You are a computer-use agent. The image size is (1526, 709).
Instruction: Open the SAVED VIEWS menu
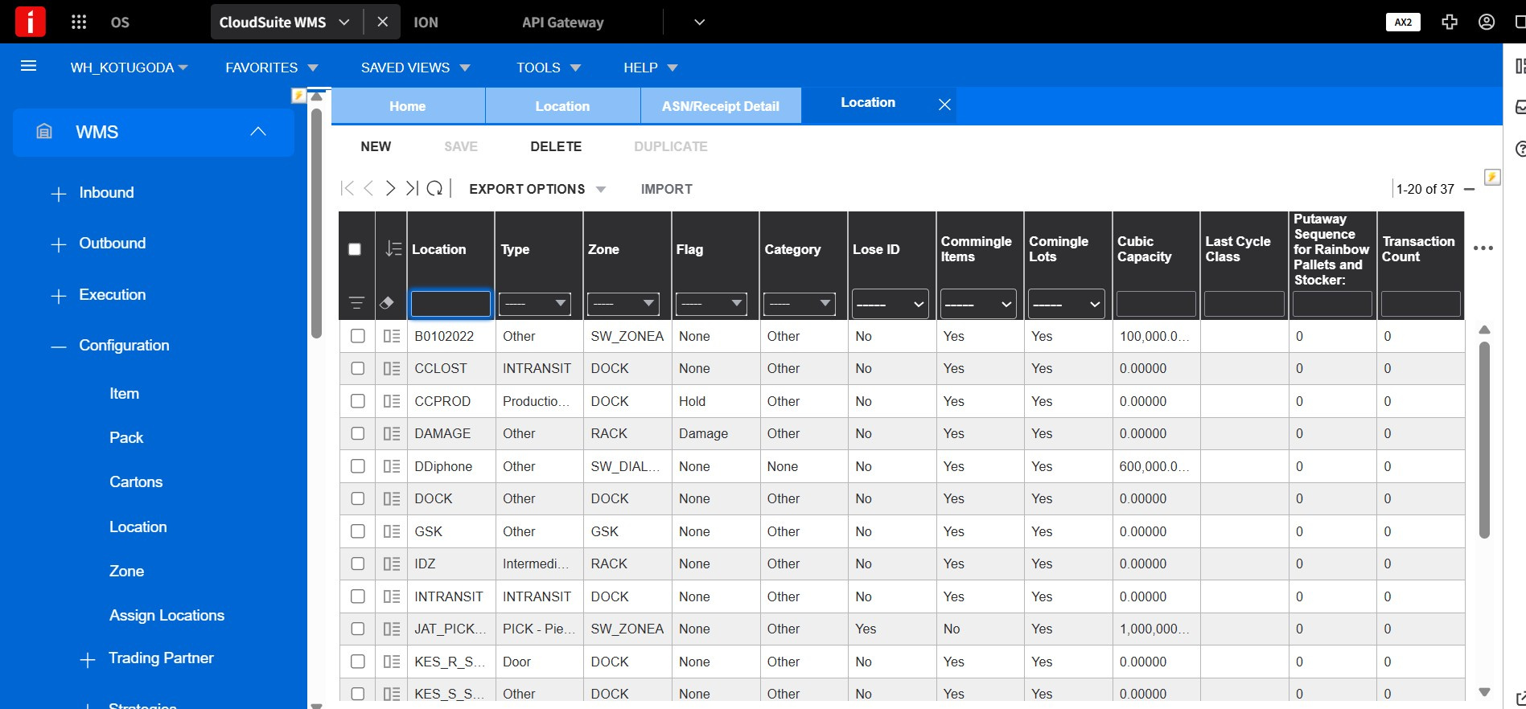pos(415,68)
